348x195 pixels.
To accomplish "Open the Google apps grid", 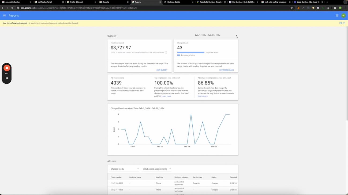I will (x=337, y=15).
